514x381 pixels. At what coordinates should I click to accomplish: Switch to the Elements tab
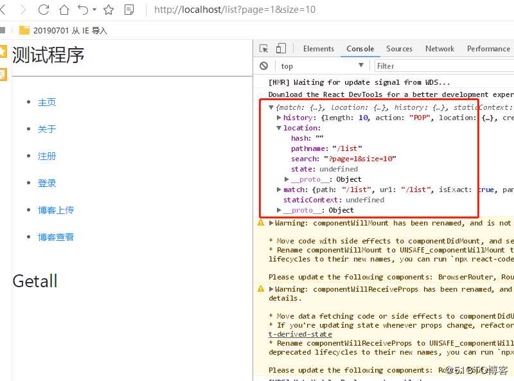pyautogui.click(x=318, y=49)
